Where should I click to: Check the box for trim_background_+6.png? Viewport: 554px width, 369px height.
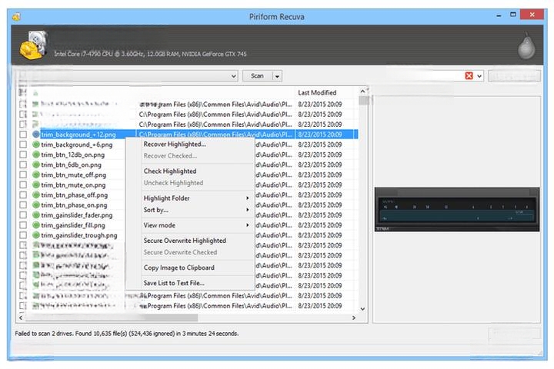pyautogui.click(x=23, y=145)
